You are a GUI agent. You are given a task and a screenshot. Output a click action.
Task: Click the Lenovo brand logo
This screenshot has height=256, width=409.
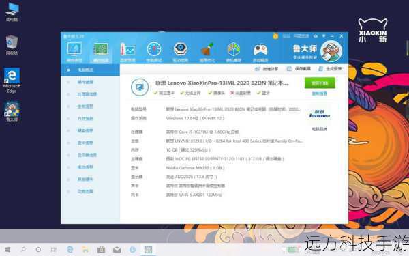(x=320, y=114)
